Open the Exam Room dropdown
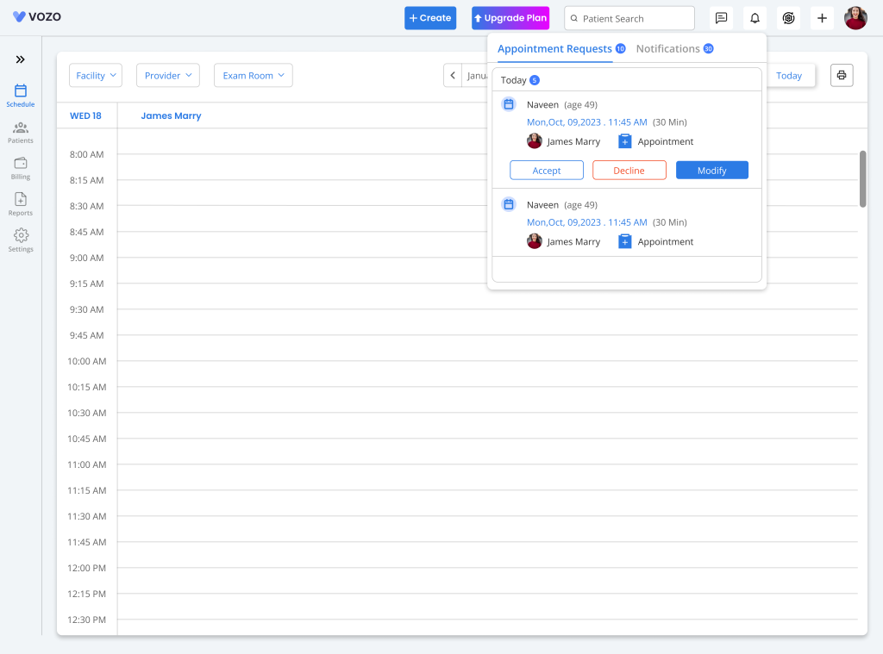Image resolution: width=883 pixels, height=654 pixels. [x=254, y=76]
